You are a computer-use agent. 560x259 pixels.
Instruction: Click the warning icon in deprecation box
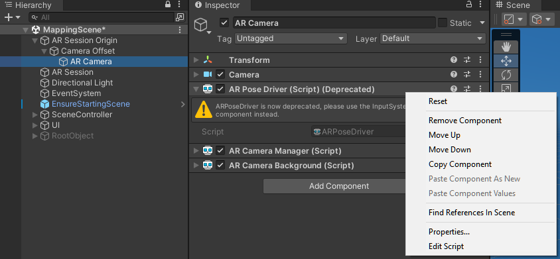204,109
